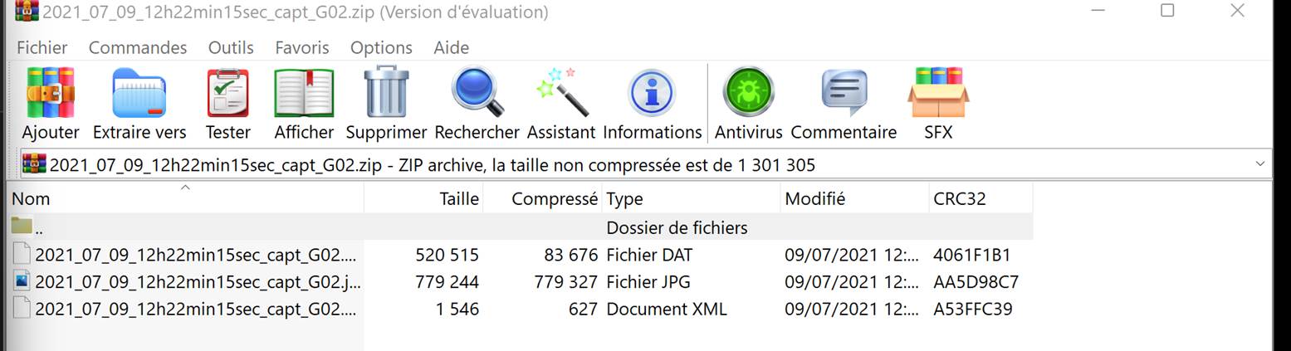
Task: Click the Ajouter toolbar icon
Action: pyautogui.click(x=51, y=93)
